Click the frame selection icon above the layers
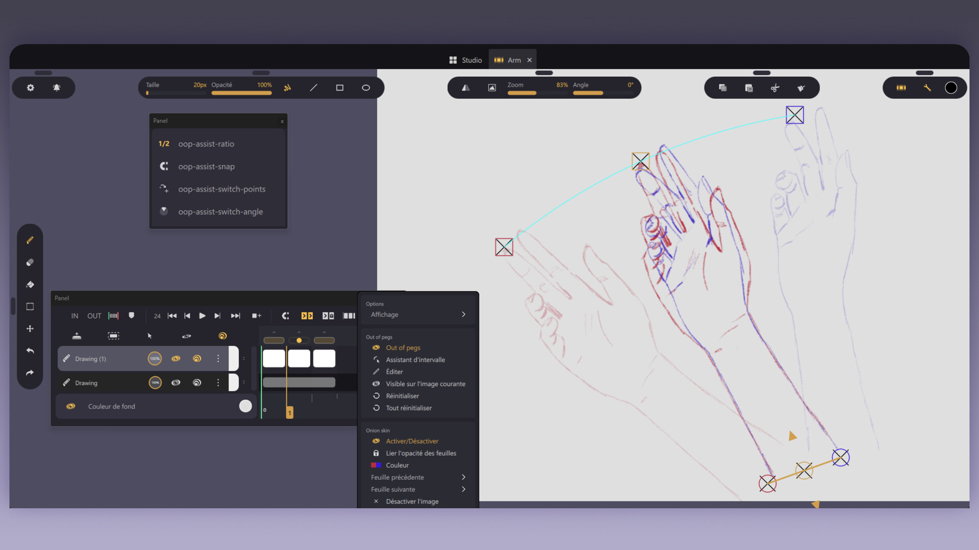 pos(113,336)
